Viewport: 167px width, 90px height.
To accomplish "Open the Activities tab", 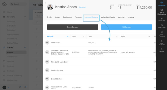I will (x=121, y=17).
